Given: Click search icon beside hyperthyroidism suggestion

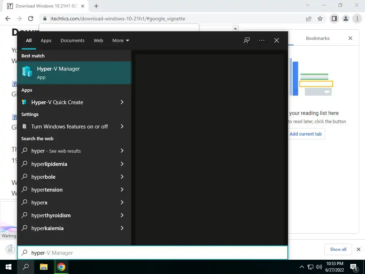Looking at the screenshot, I should tap(25, 215).
